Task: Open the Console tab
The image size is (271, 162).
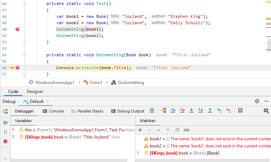Action: point(53,111)
